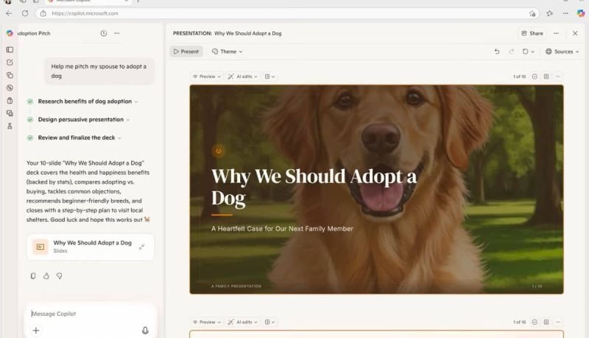The image size is (589, 338).
Task: Refresh the browser page
Action: pyautogui.click(x=25, y=13)
